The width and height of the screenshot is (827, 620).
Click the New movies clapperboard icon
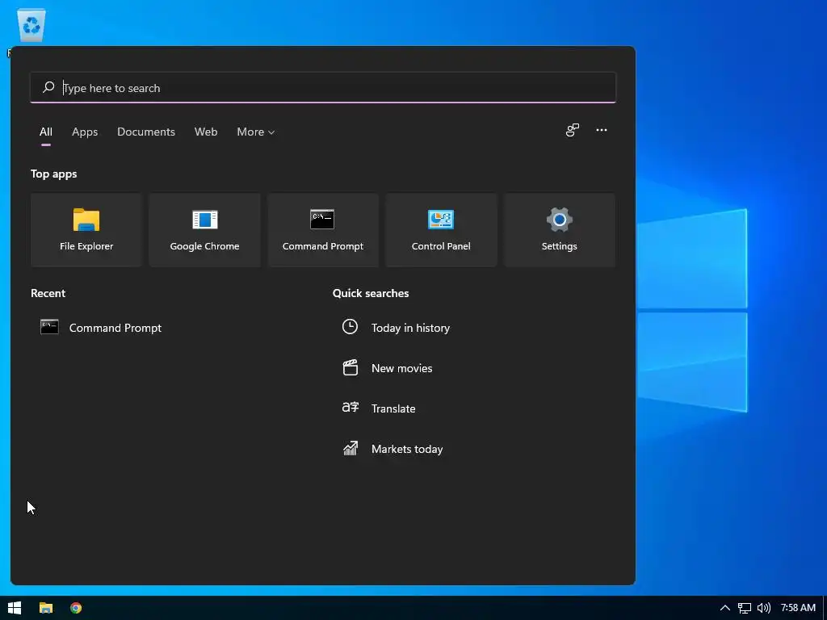pyautogui.click(x=351, y=367)
